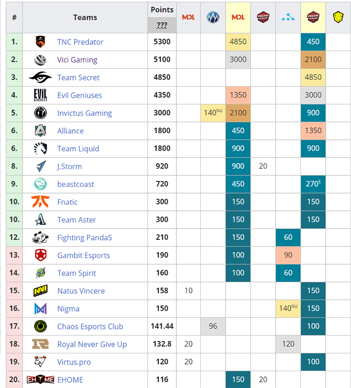
Task: Open the Gambit Esports link
Action: click(x=84, y=255)
